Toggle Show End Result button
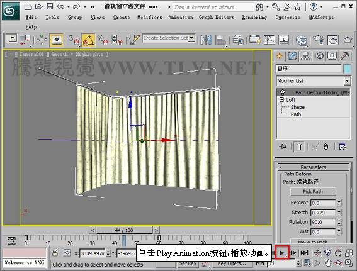 pos(299,147)
